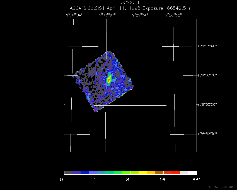This screenshot has width=237, height=190.
Task: Select the brown colorbar swatch
Action: pos(159,173)
